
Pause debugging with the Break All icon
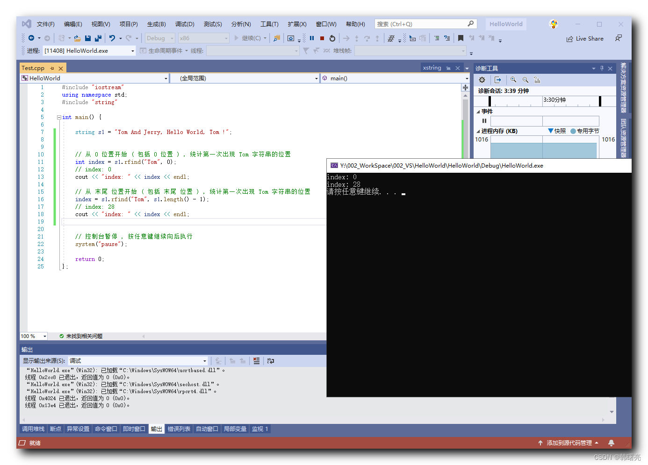tap(312, 38)
